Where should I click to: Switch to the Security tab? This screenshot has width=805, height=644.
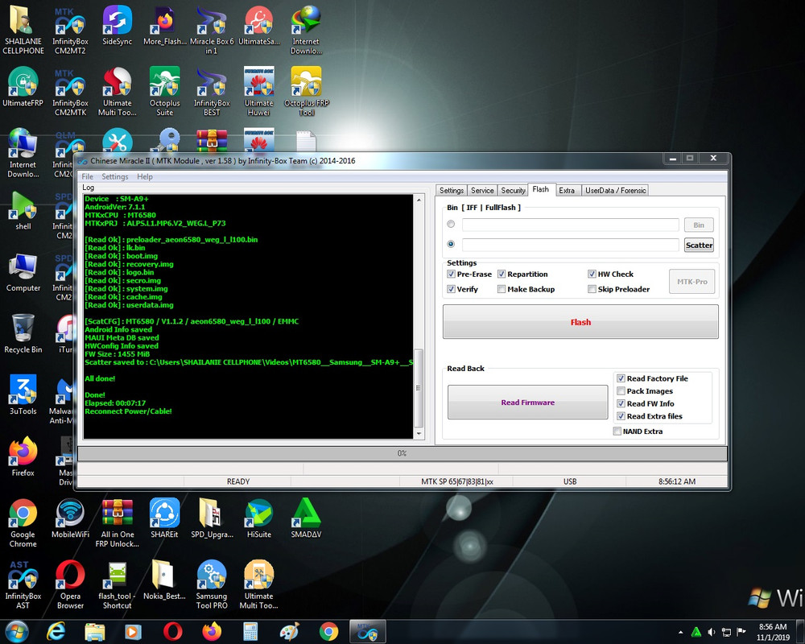tap(513, 191)
